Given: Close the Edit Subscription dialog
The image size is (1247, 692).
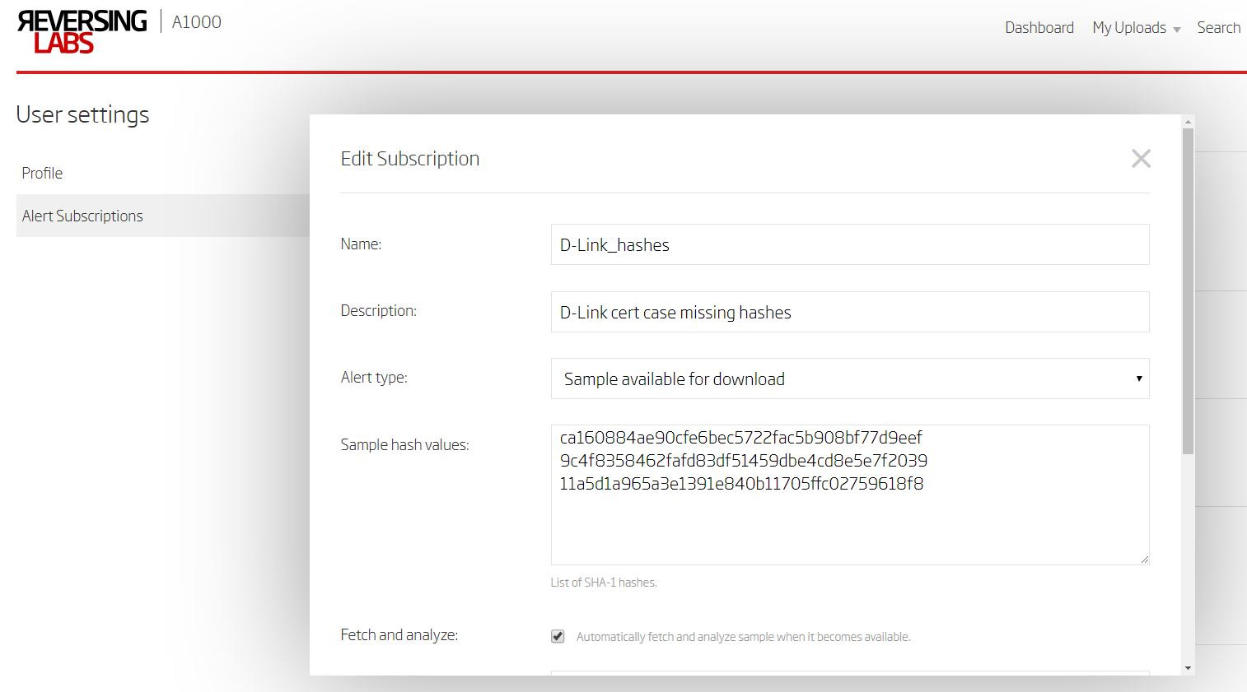Looking at the screenshot, I should coord(1141,159).
